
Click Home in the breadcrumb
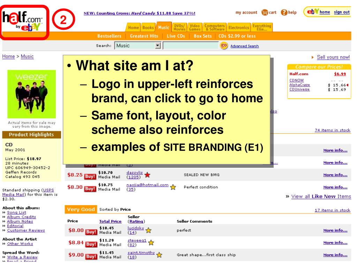pyautogui.click(x=8, y=56)
